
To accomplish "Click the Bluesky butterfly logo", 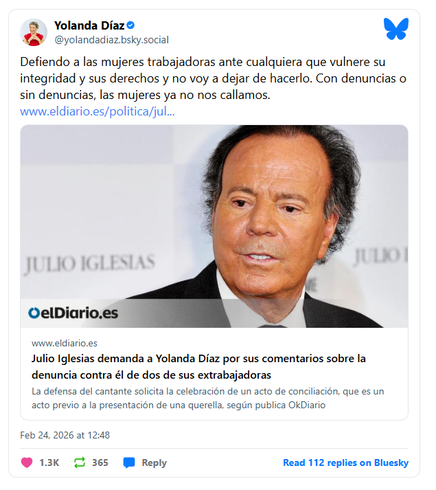I will (395, 29).
